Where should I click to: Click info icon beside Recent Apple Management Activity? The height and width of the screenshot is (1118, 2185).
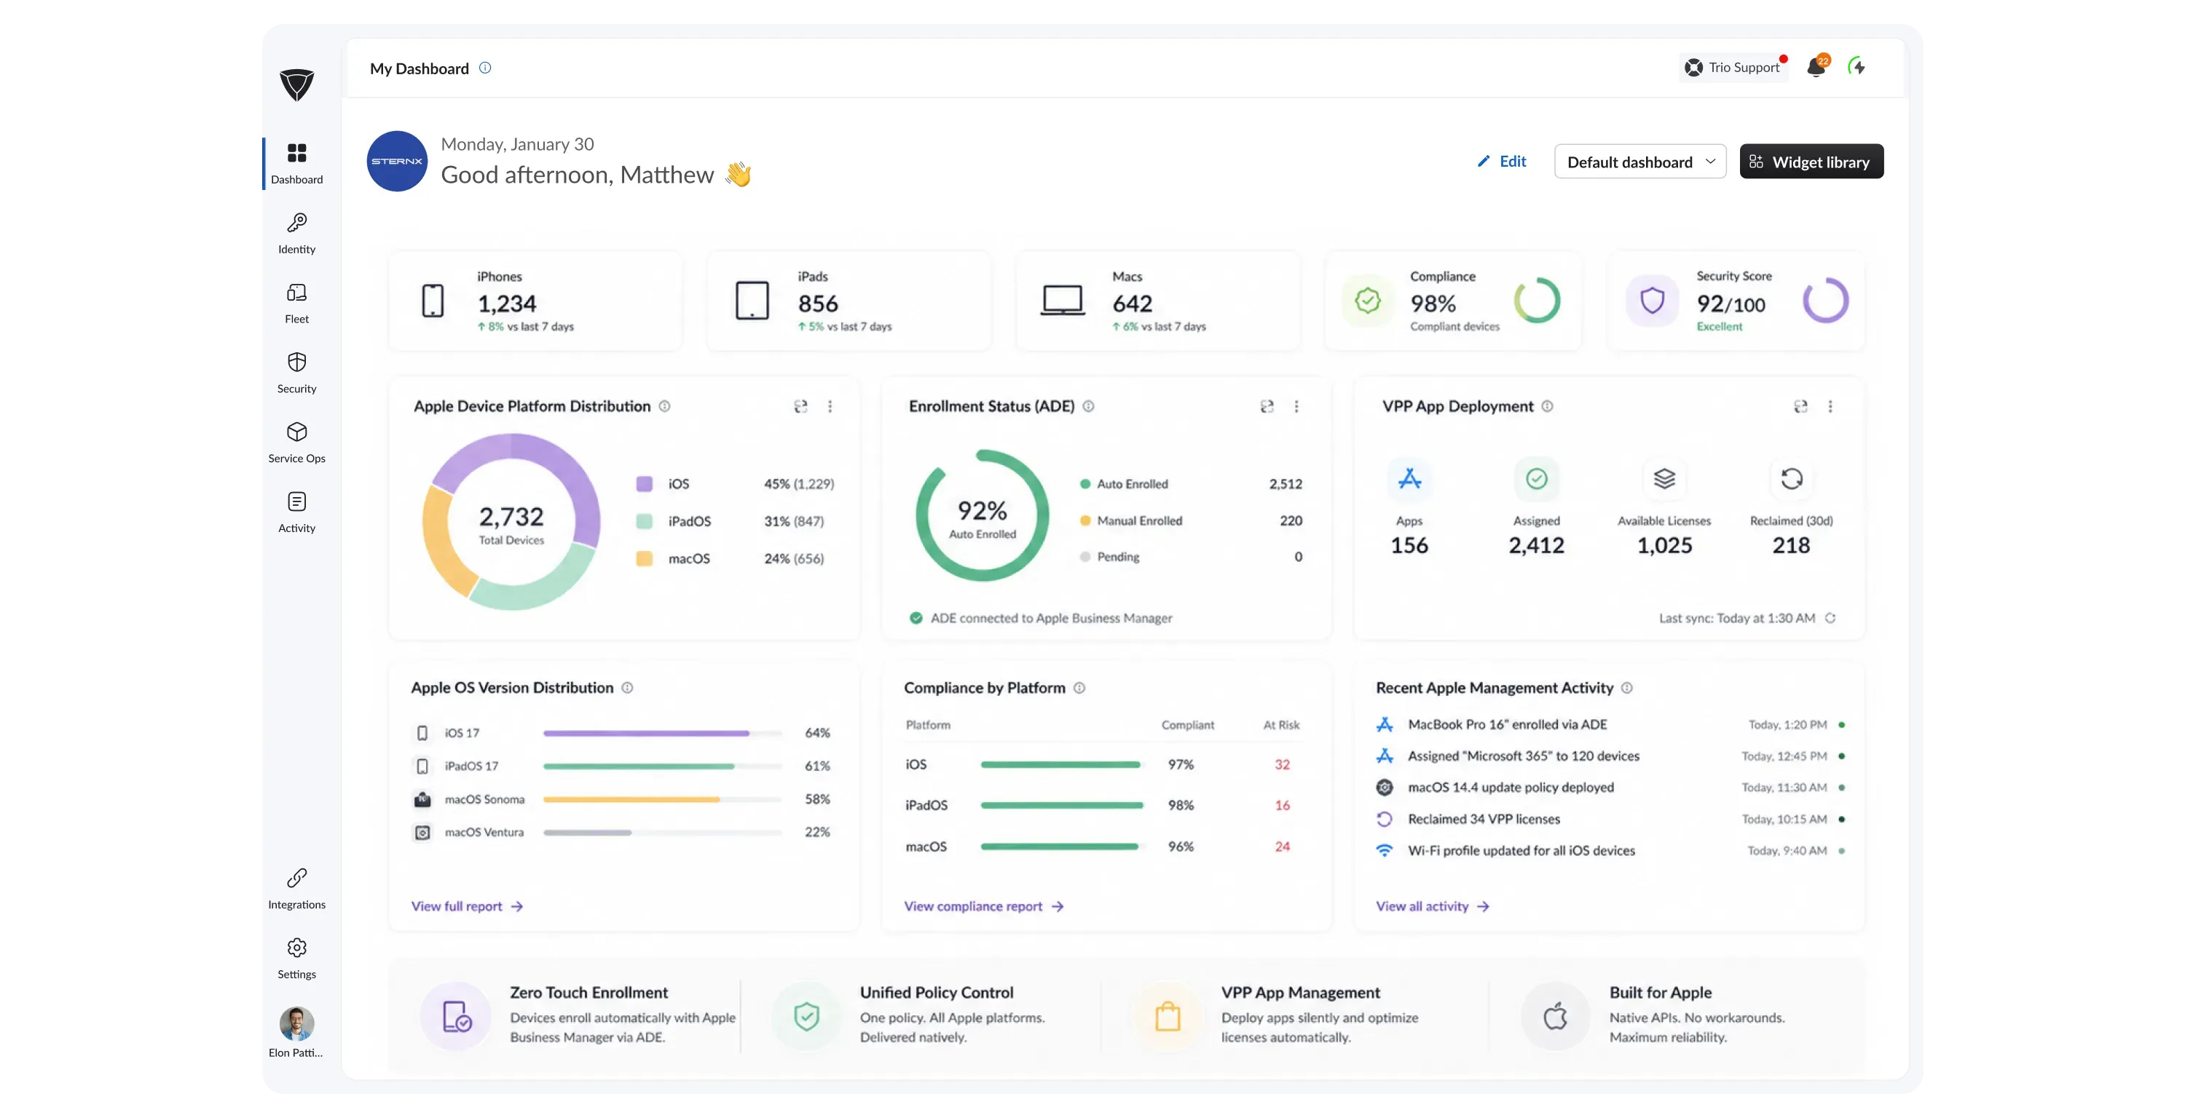tap(1626, 687)
